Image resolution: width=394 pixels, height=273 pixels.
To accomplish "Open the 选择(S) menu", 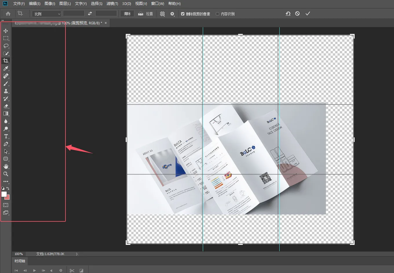I will [96, 3].
